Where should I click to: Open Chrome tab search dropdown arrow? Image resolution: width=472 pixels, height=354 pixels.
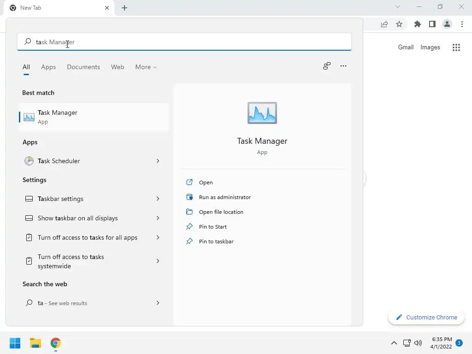tap(398, 6)
